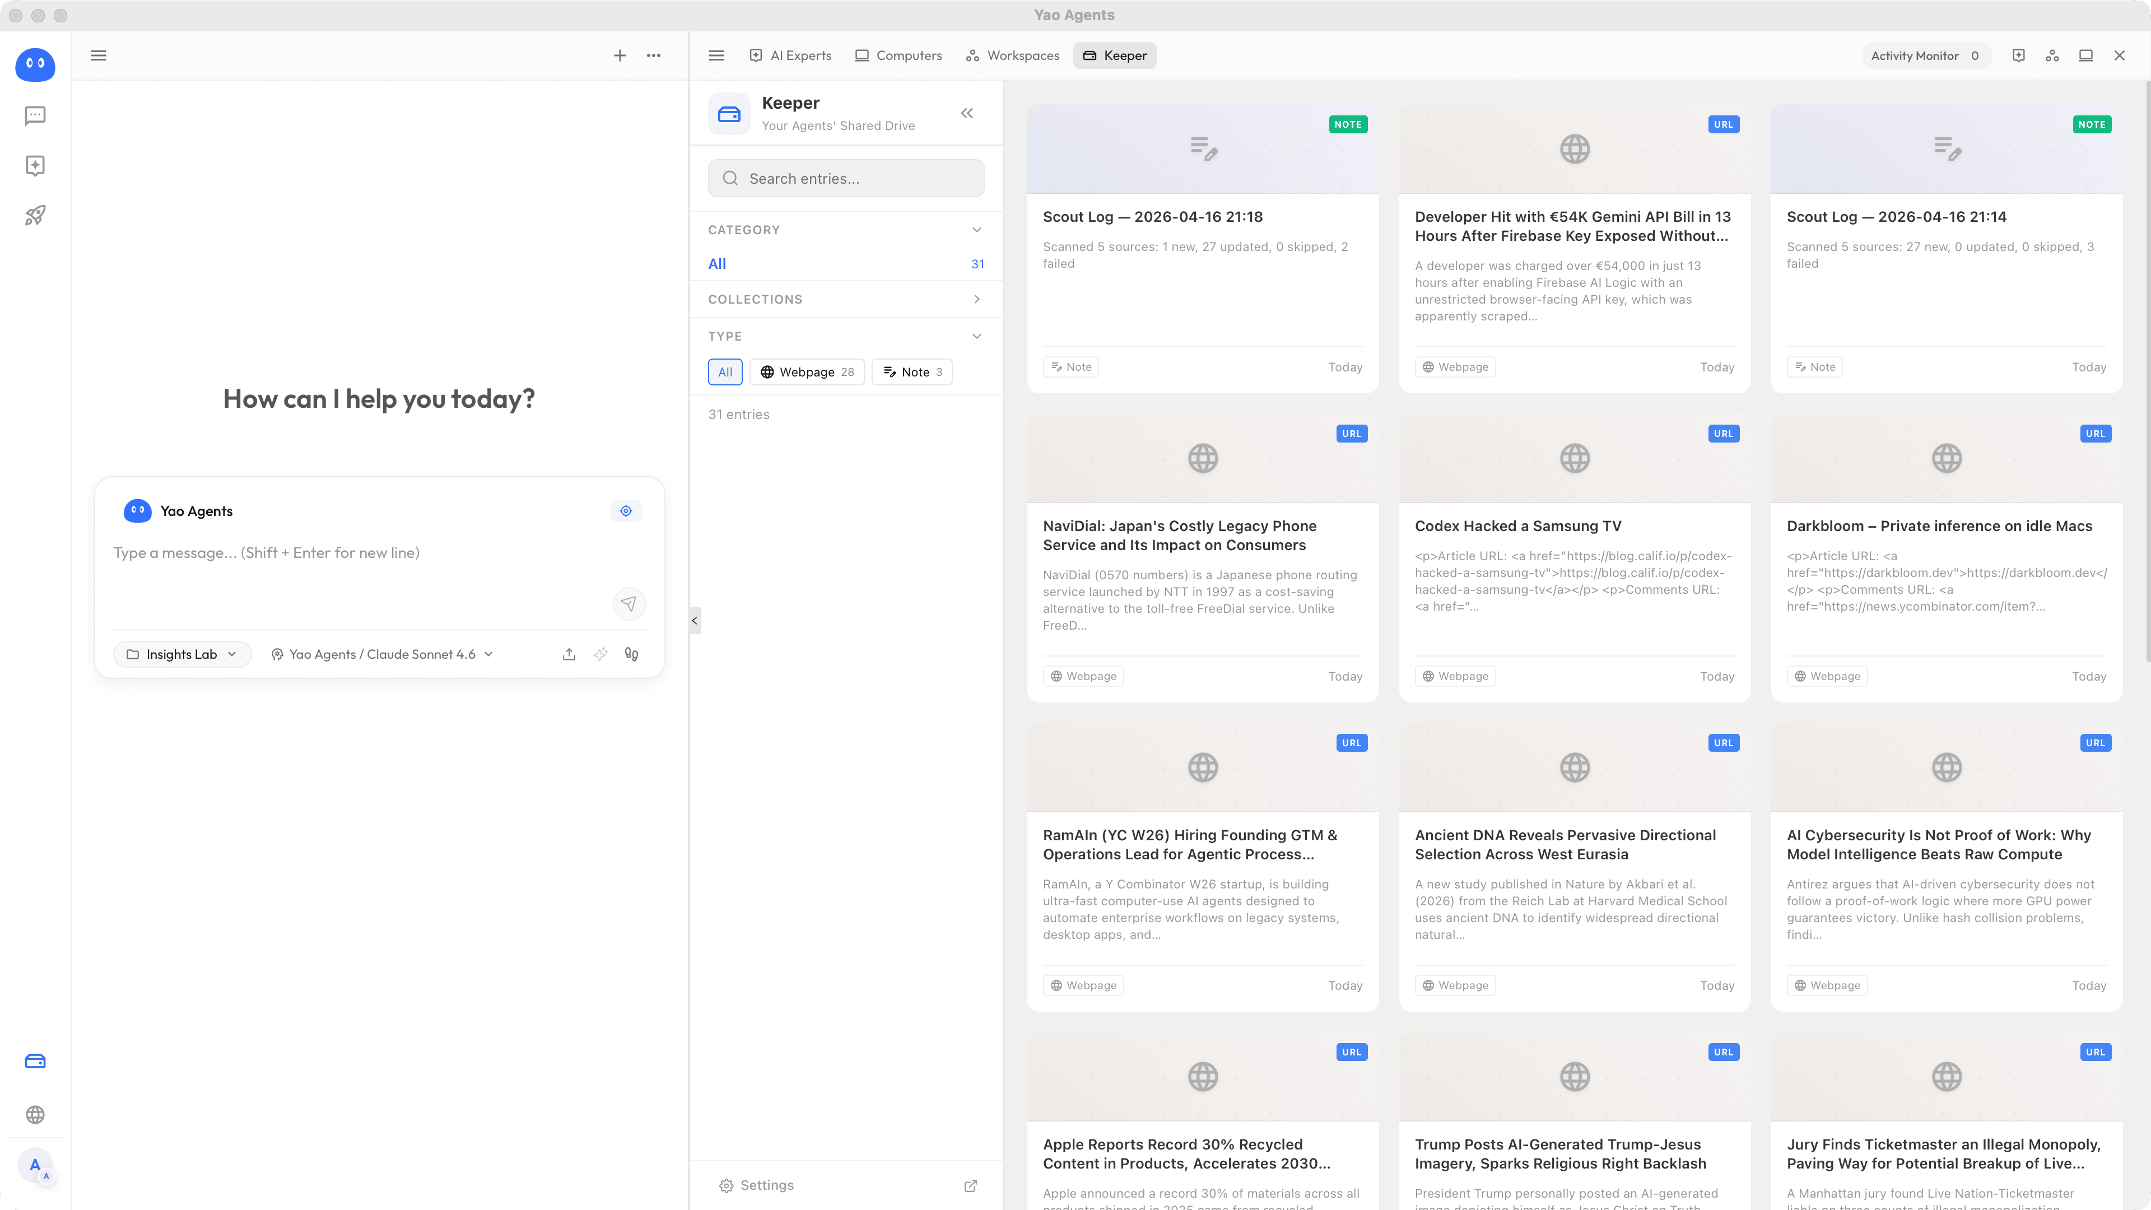The image size is (2151, 1210).
Task: Switch to the Workspaces tab
Action: click(1012, 55)
